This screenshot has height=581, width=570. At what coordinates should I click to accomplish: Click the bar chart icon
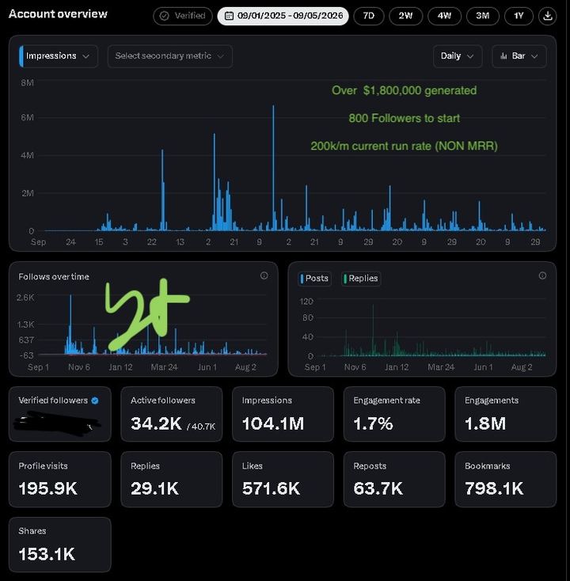tap(503, 56)
